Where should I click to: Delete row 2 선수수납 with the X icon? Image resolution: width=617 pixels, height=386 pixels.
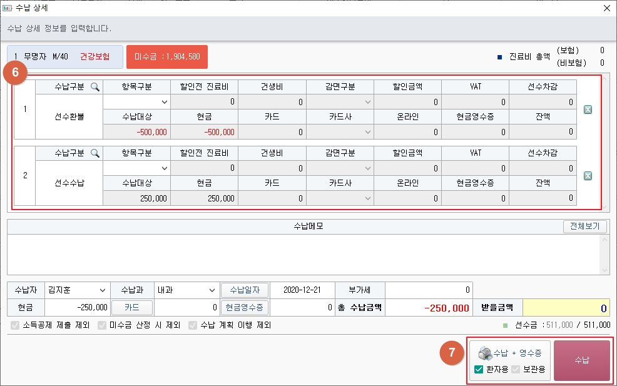[588, 176]
